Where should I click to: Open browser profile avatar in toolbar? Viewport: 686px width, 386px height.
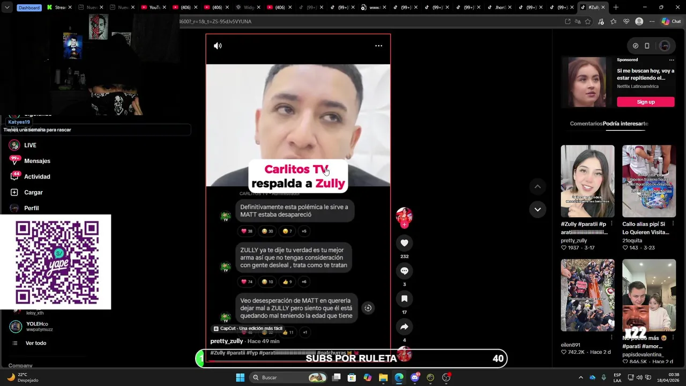(x=639, y=21)
